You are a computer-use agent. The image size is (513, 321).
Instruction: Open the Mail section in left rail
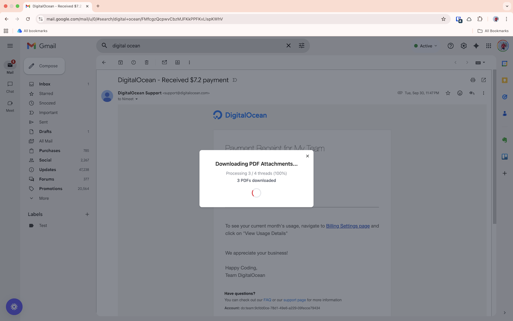tap(10, 67)
